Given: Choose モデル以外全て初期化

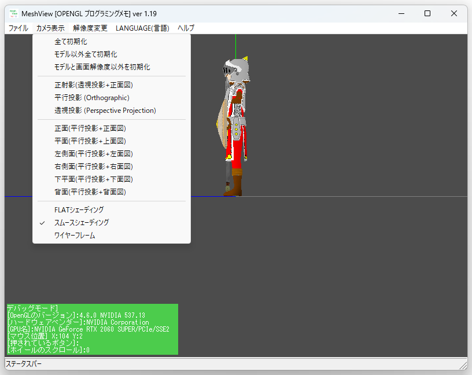Looking at the screenshot, I should 112,54.
